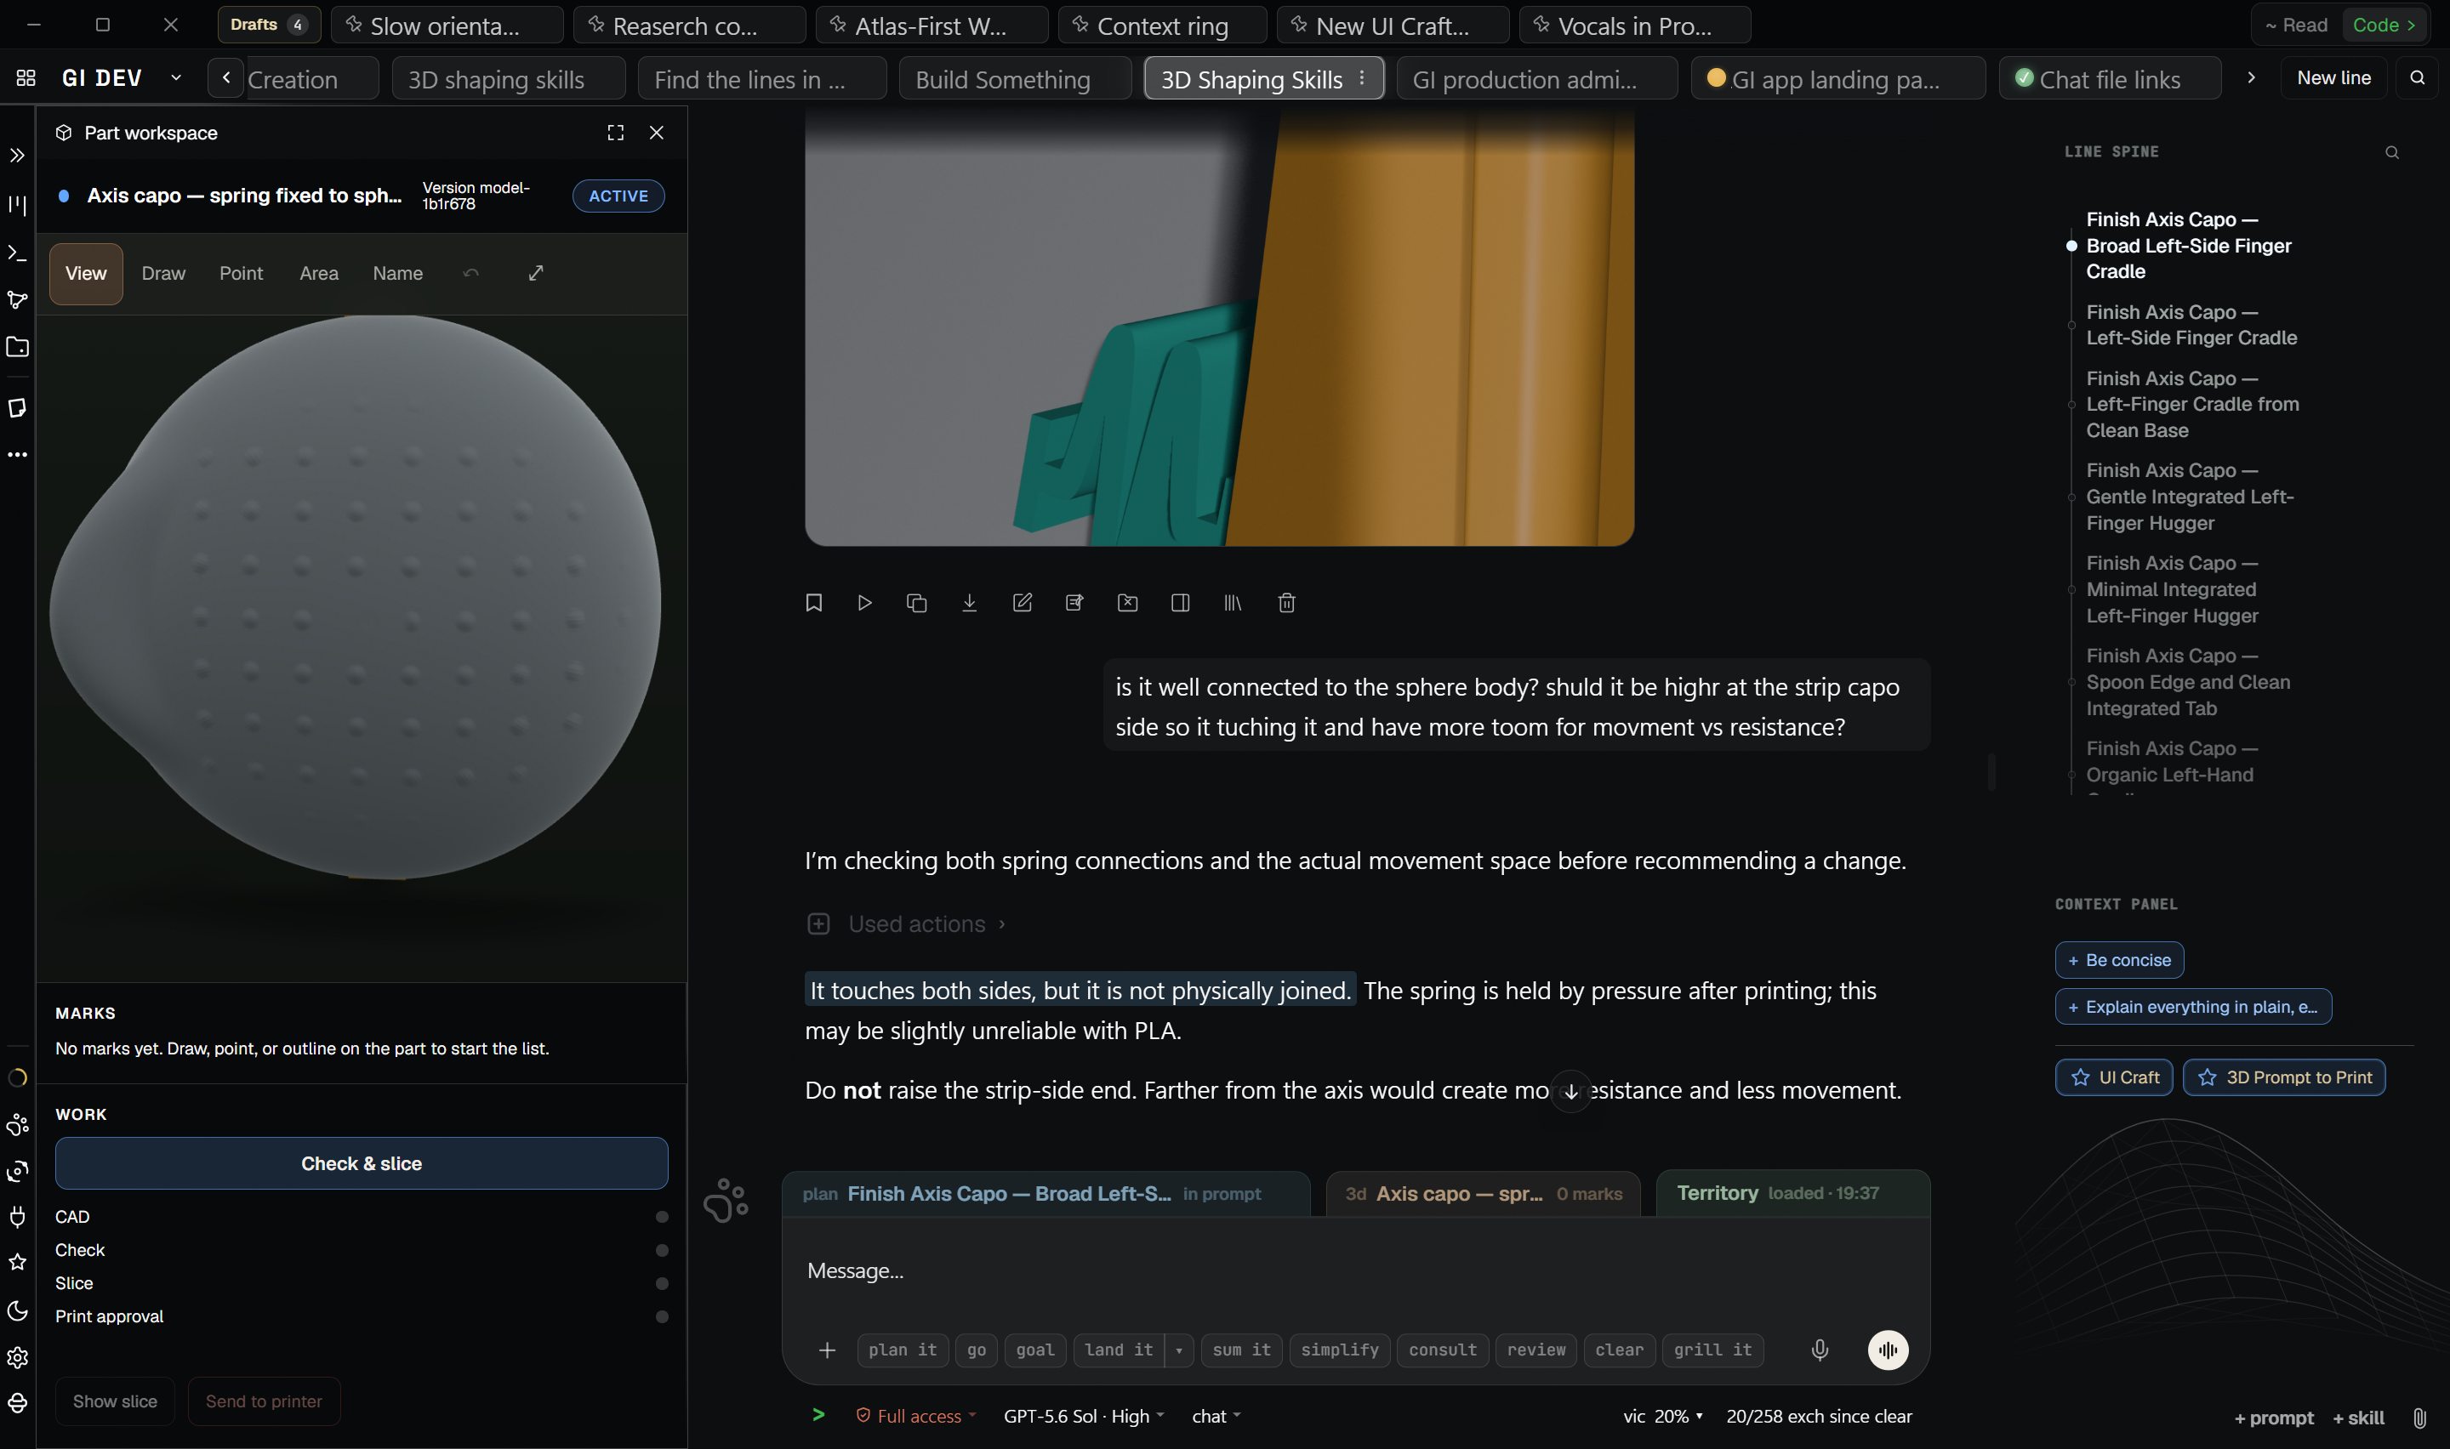Click the star icon in left sidebar

(x=18, y=1263)
